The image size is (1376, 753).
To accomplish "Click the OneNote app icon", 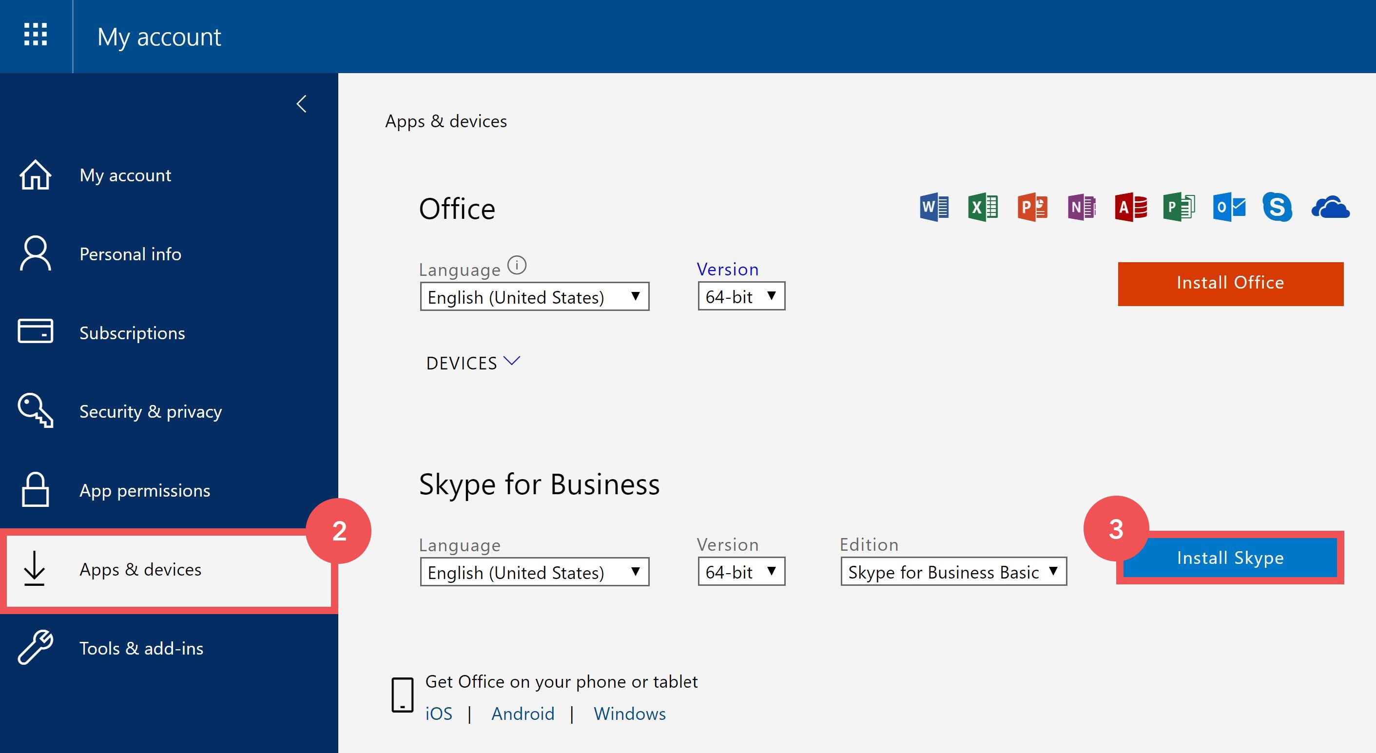I will (1081, 207).
